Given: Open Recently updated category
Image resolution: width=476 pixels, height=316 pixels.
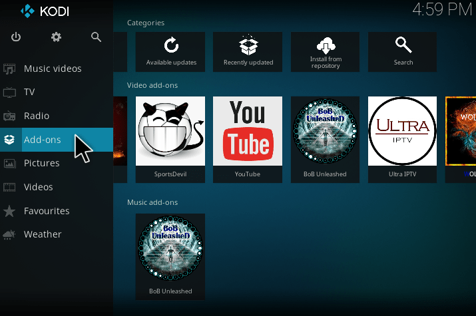Looking at the screenshot, I should click(248, 52).
